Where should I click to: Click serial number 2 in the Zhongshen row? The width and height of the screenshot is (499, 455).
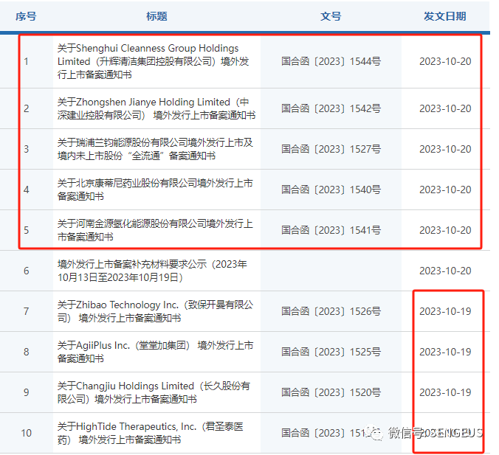pyautogui.click(x=26, y=108)
